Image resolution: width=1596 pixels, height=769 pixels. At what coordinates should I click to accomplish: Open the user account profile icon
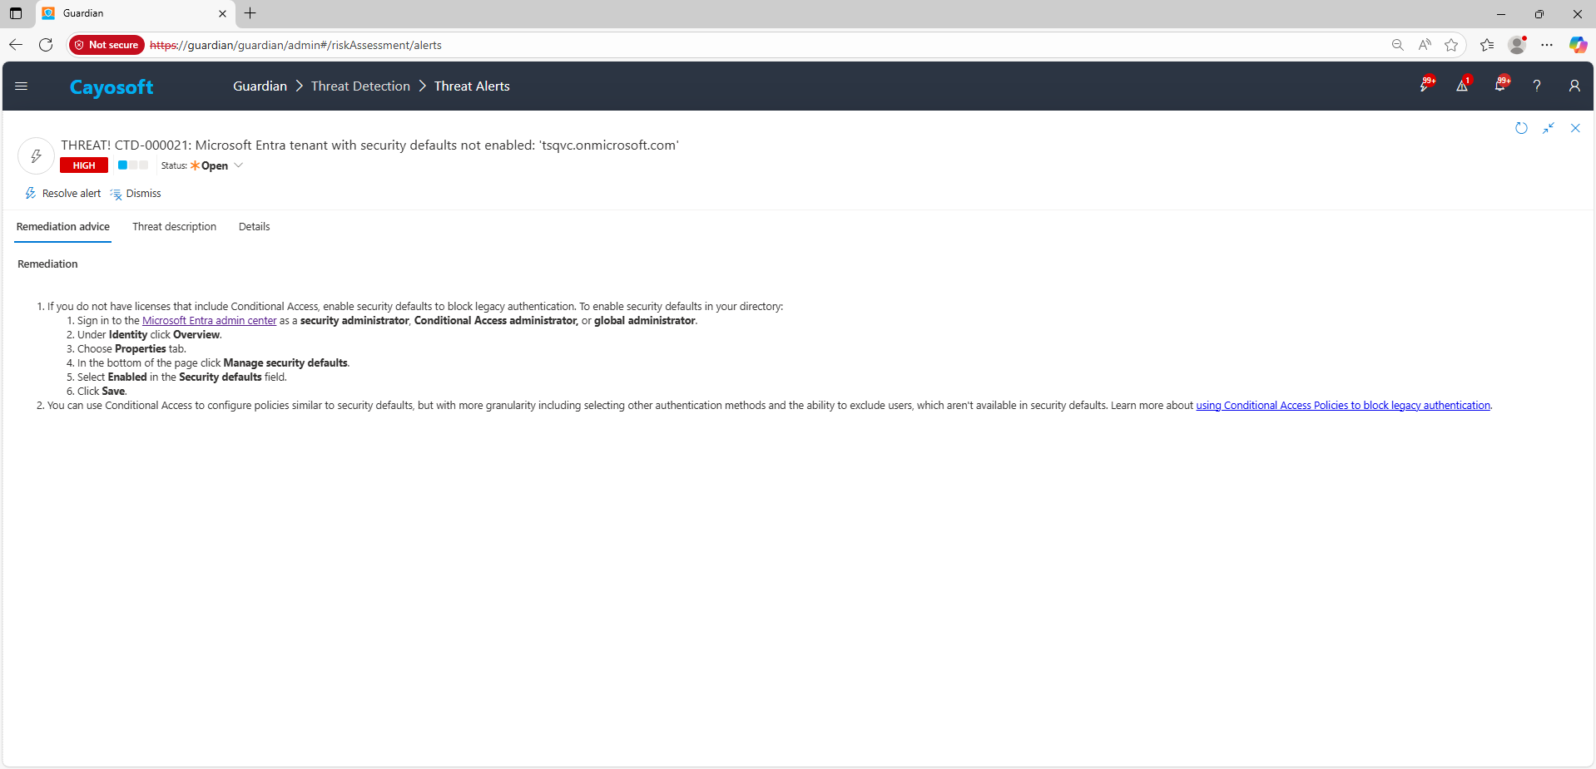tap(1574, 86)
